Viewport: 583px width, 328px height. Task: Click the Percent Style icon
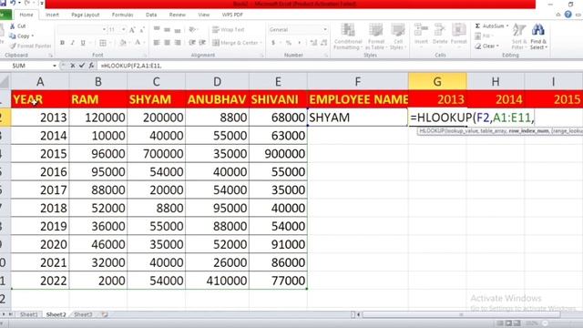[289, 43]
